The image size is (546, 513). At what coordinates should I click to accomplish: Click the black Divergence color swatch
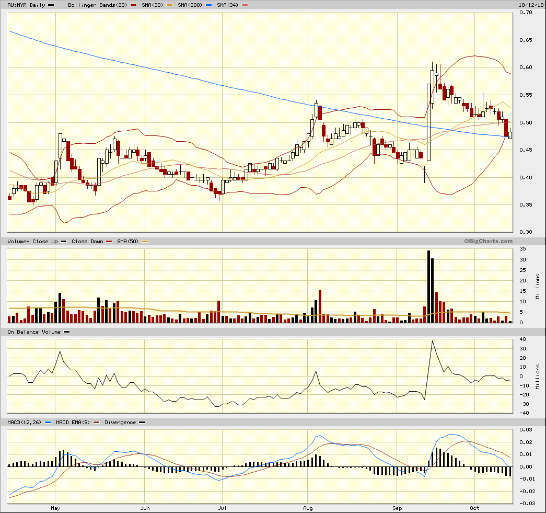click(142, 422)
